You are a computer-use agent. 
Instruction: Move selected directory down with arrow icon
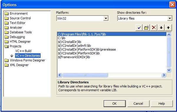pos(161,27)
